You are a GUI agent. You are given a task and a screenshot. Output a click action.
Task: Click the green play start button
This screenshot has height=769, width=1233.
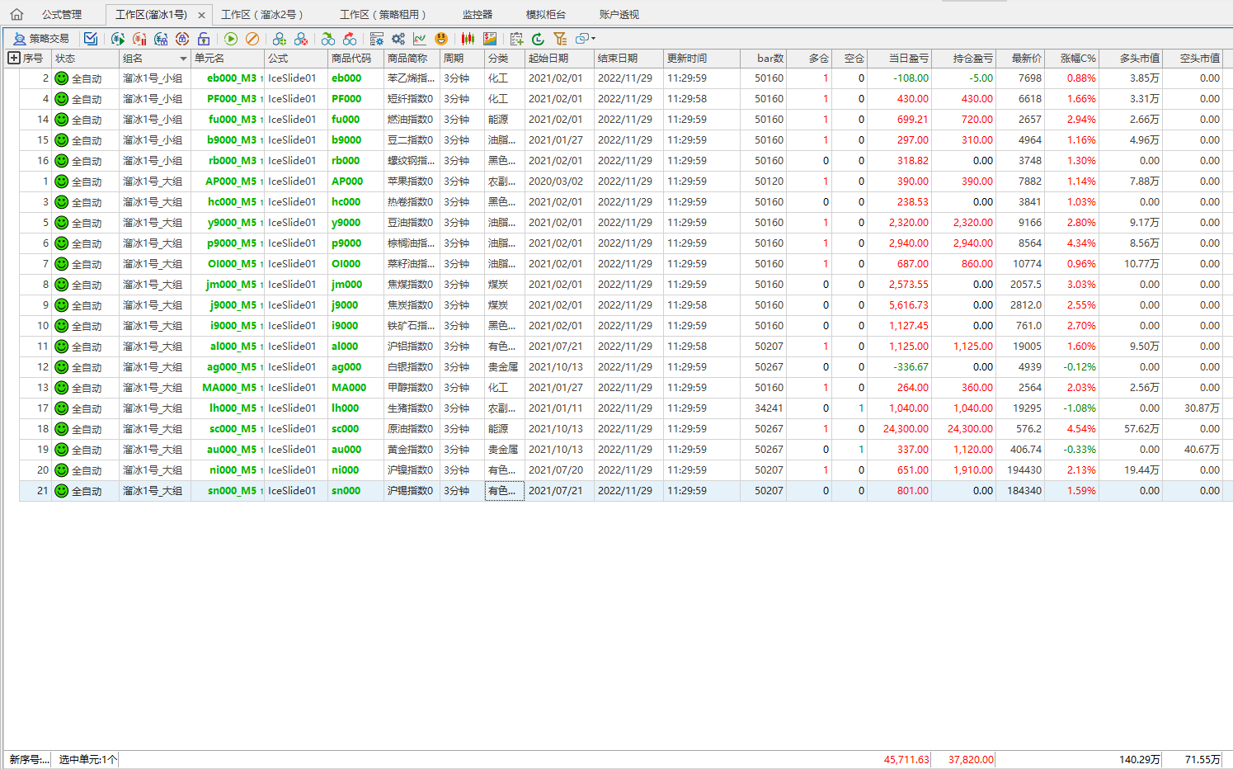point(231,39)
